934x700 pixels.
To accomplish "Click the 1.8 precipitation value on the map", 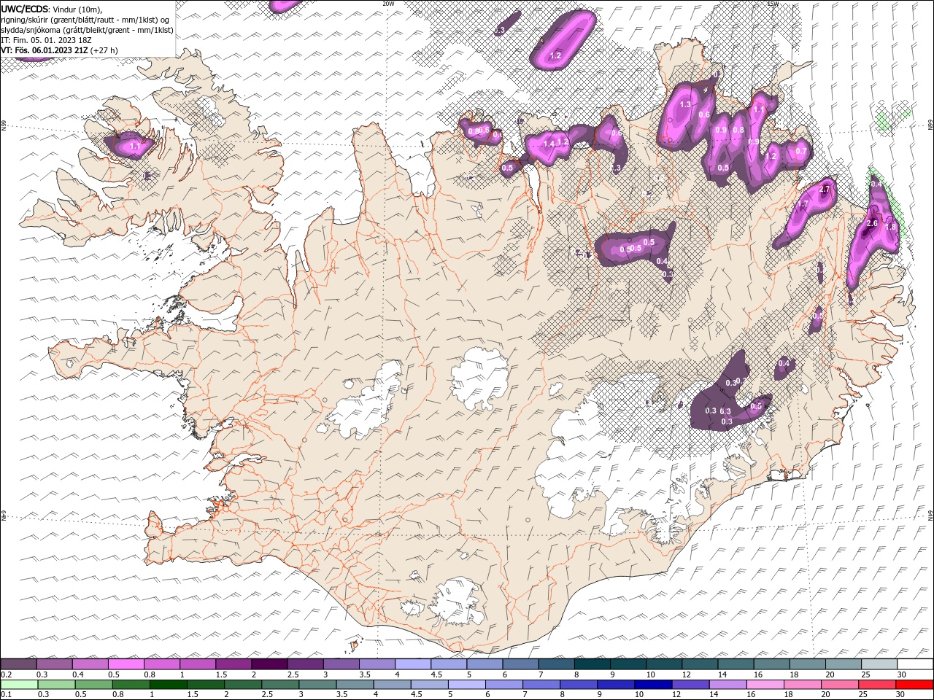I will point(890,227).
